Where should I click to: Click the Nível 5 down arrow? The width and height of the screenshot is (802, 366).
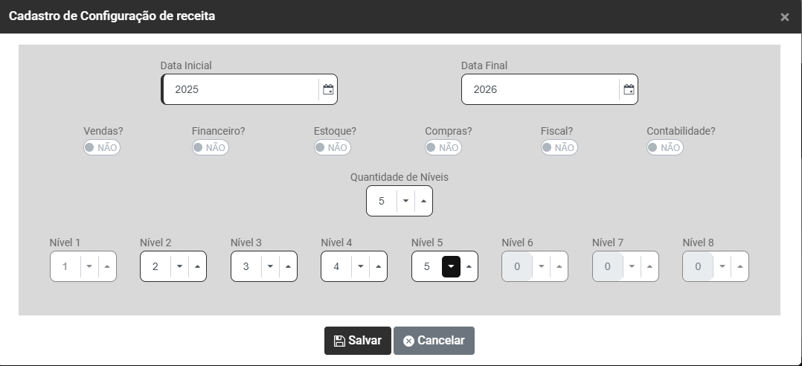(x=451, y=266)
